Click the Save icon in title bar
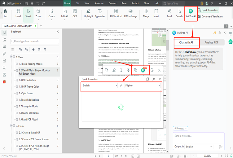 pyautogui.click(x=26, y=3)
